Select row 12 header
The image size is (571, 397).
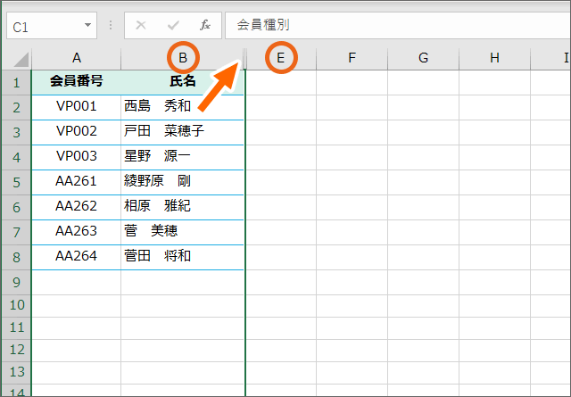click(17, 351)
